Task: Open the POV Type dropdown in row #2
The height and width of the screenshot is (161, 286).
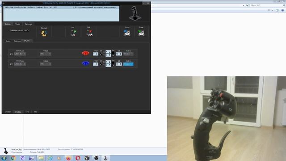Action: (20, 64)
